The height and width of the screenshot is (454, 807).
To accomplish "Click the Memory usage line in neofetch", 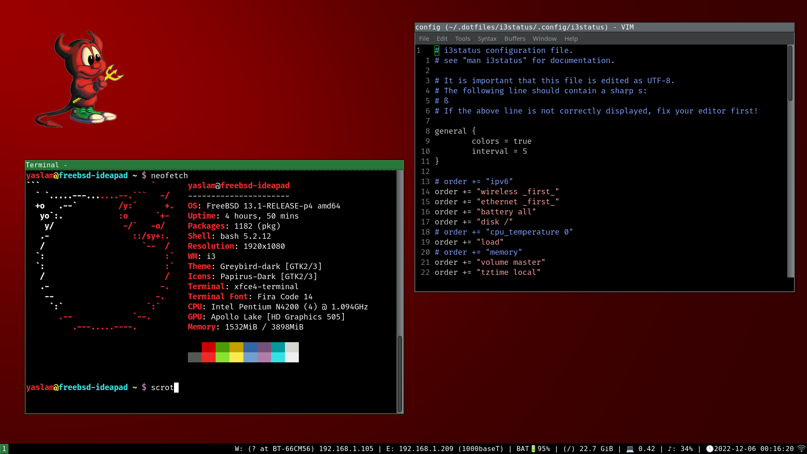I will click(245, 327).
